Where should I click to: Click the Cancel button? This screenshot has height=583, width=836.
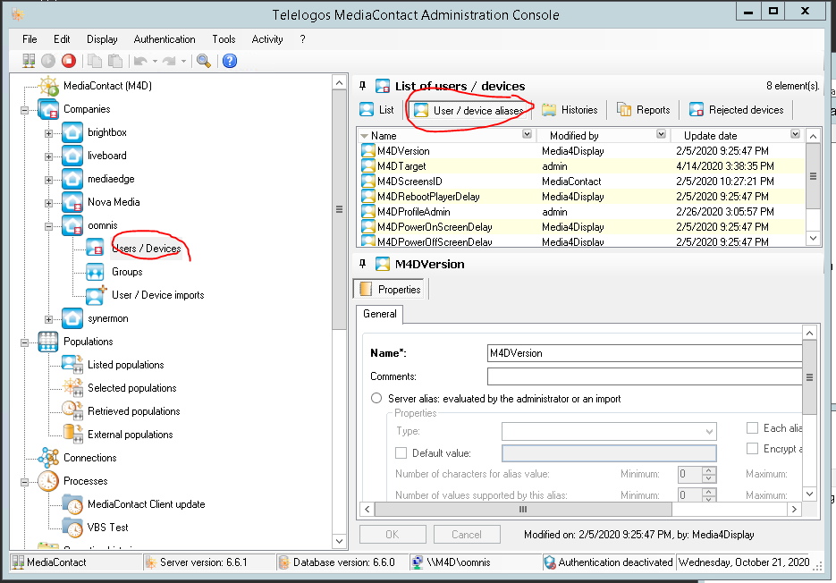pyautogui.click(x=467, y=535)
